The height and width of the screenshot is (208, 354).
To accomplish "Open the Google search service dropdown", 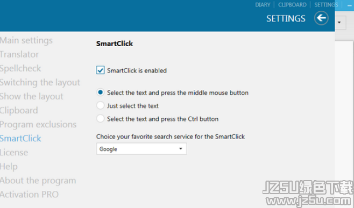I will pyautogui.click(x=141, y=149).
